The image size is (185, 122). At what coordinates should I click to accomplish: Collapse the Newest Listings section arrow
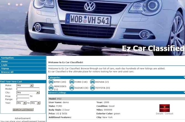(x=184, y=92)
